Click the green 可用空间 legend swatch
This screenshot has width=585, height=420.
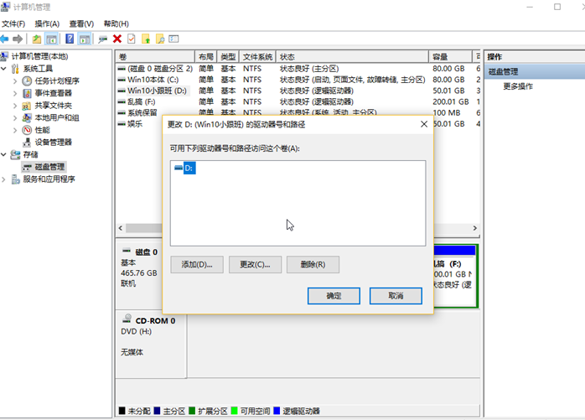(235, 412)
